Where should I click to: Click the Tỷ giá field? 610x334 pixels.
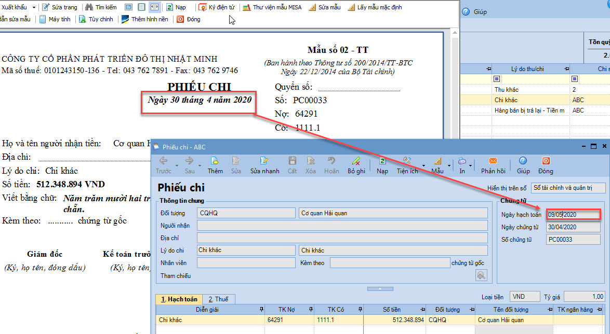tap(585, 297)
